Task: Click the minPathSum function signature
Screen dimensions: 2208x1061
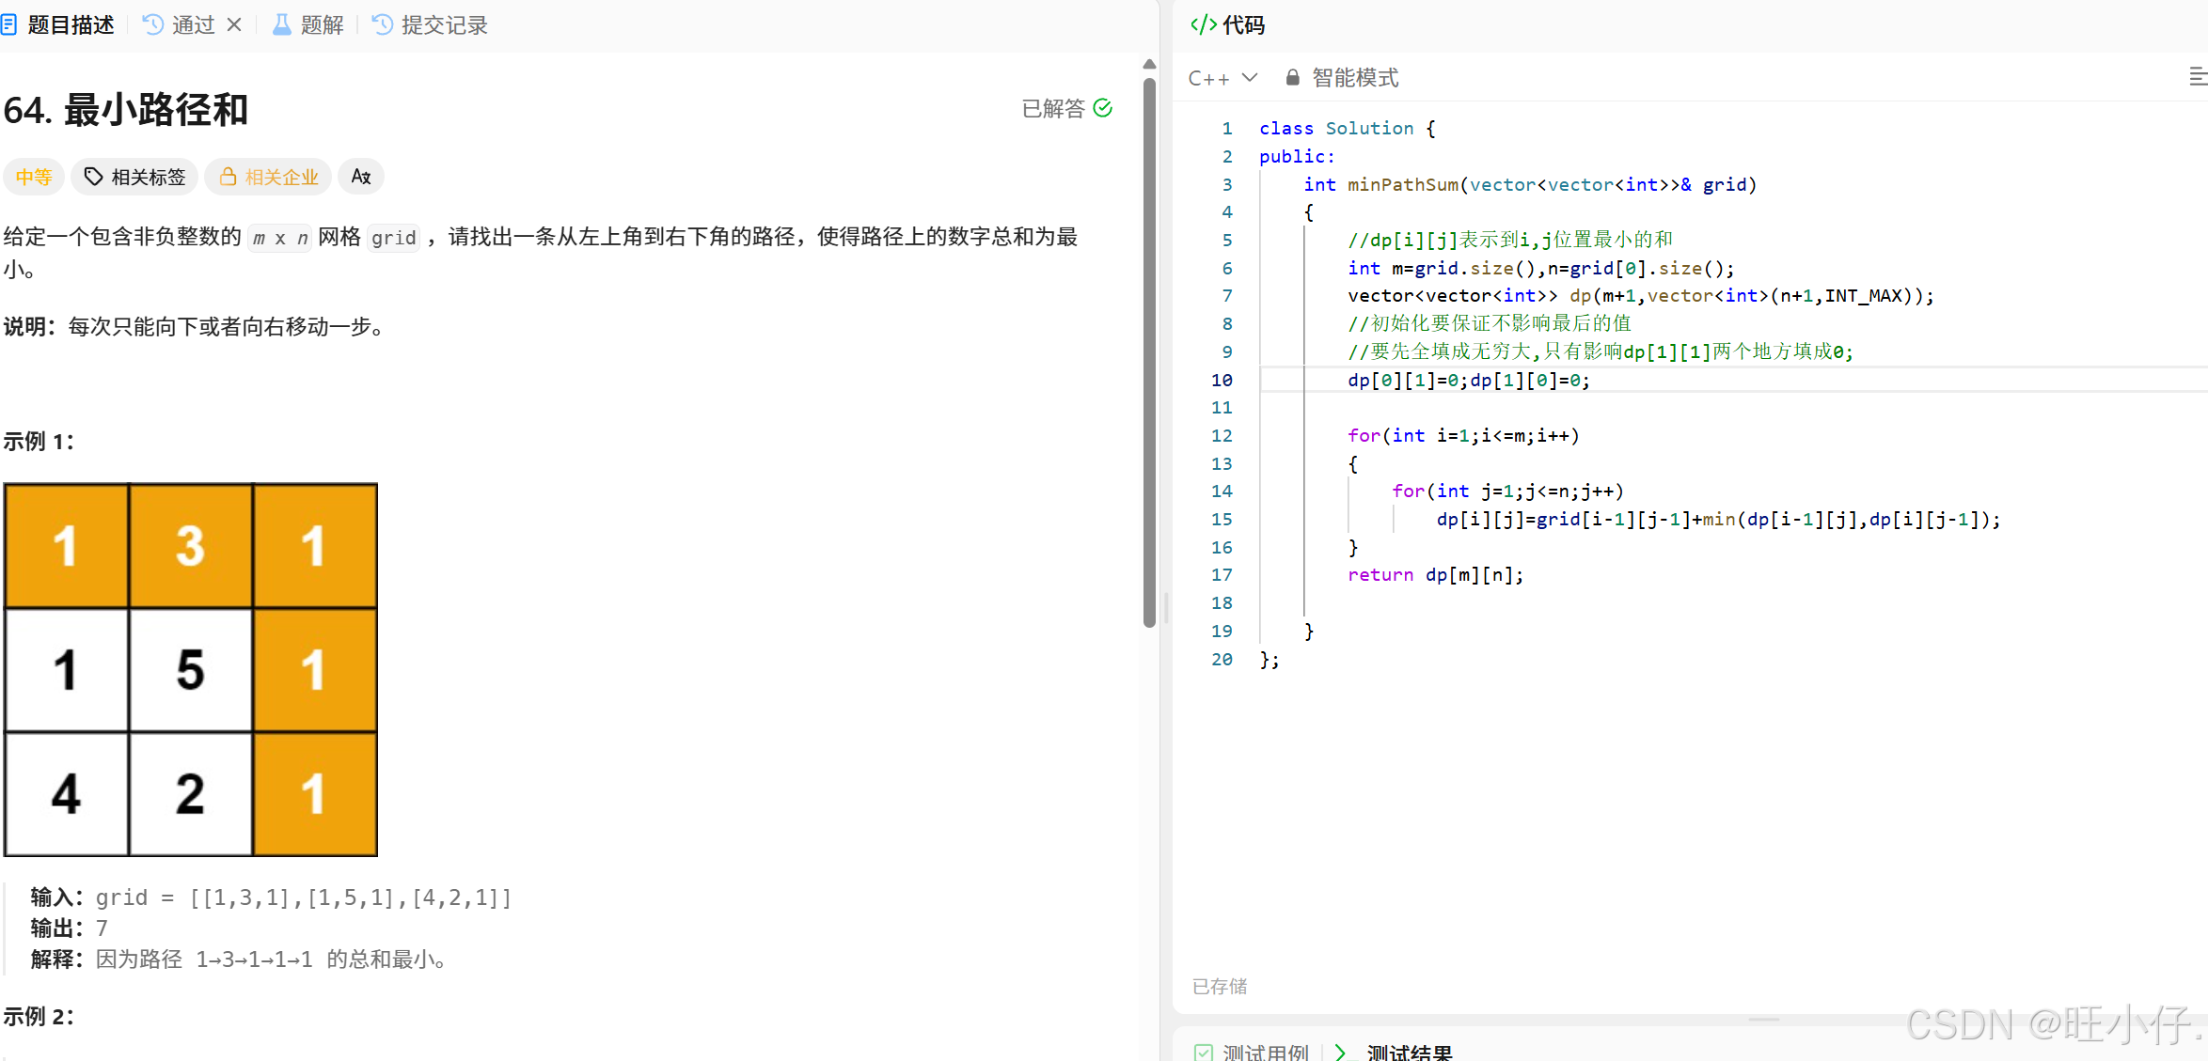Action: [1530, 185]
